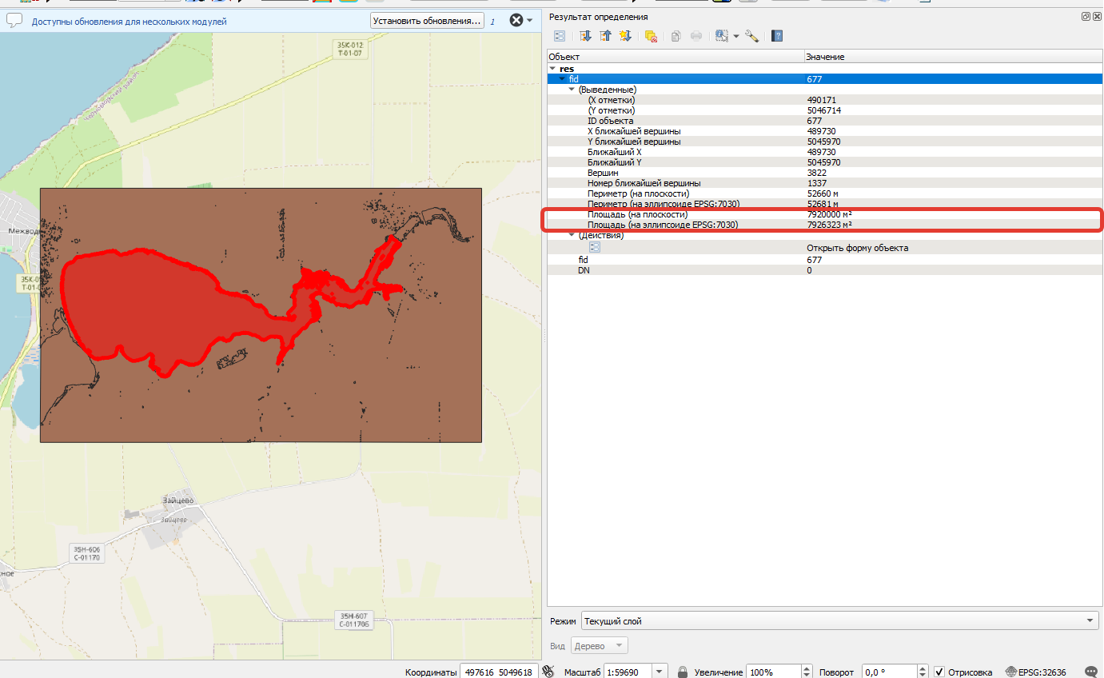The width and height of the screenshot is (1104, 678).
Task: Click the EPSG:32636 projection button
Action: click(1036, 672)
